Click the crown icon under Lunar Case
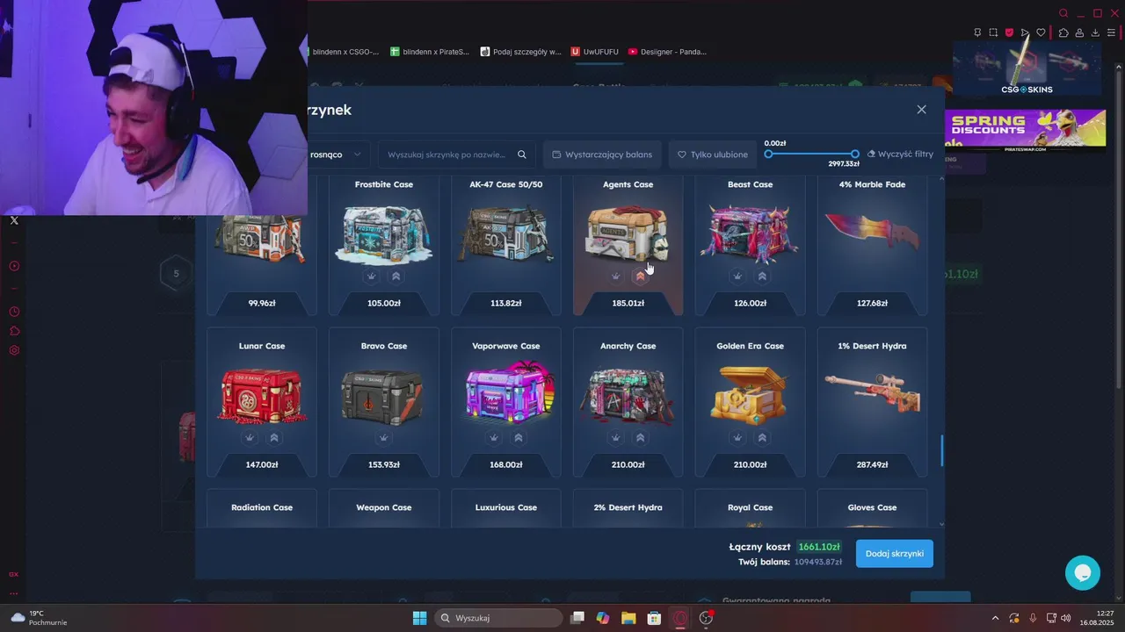Viewport: 1125px width, 632px height. 250,437
